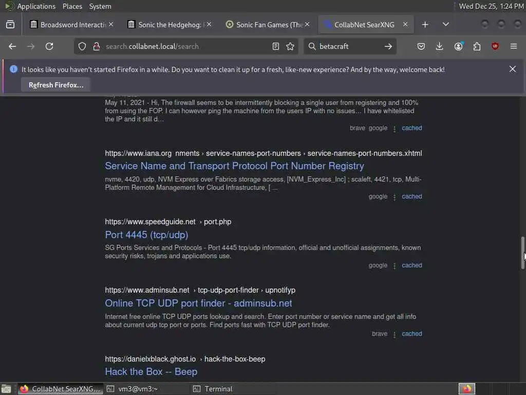This screenshot has width=526, height=395.
Task: Open Terminal window from taskbar
Action: pyautogui.click(x=233, y=389)
